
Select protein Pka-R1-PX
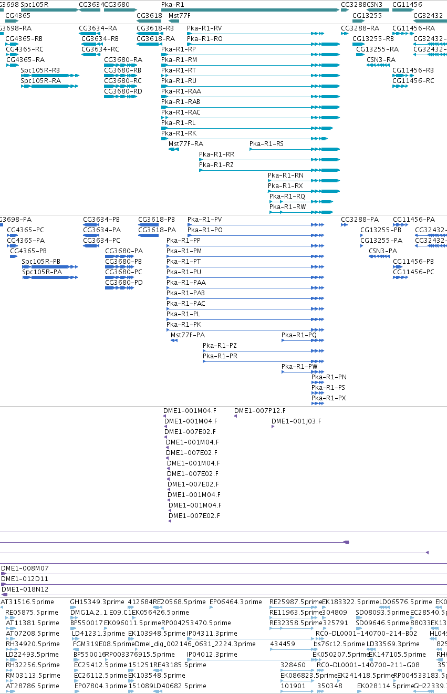click(329, 398)
